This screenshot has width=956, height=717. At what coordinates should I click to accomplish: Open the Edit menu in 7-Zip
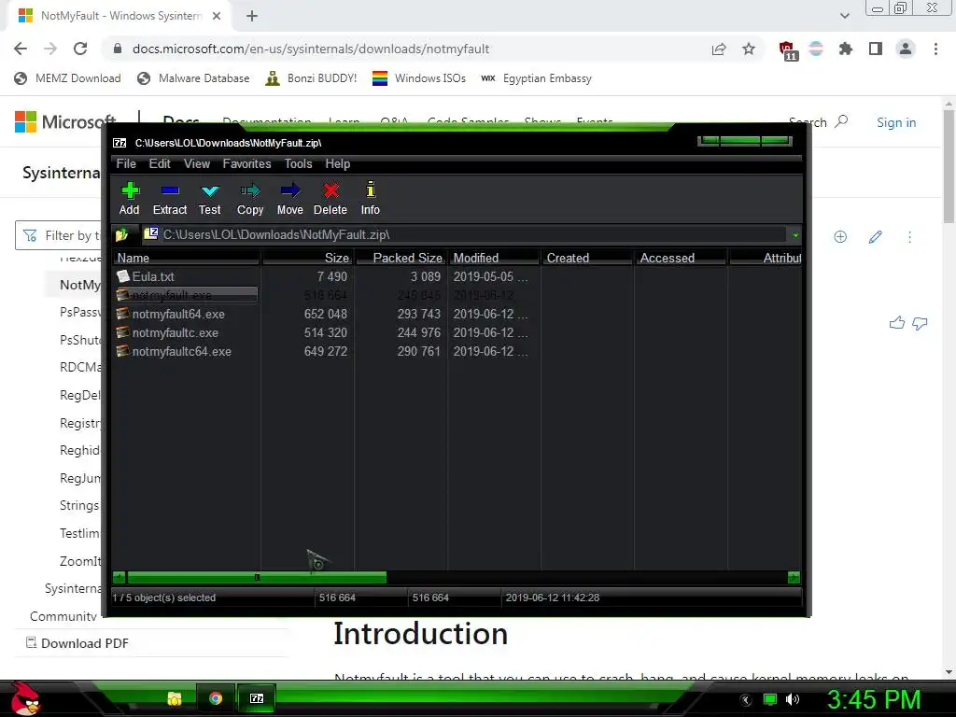coord(160,164)
